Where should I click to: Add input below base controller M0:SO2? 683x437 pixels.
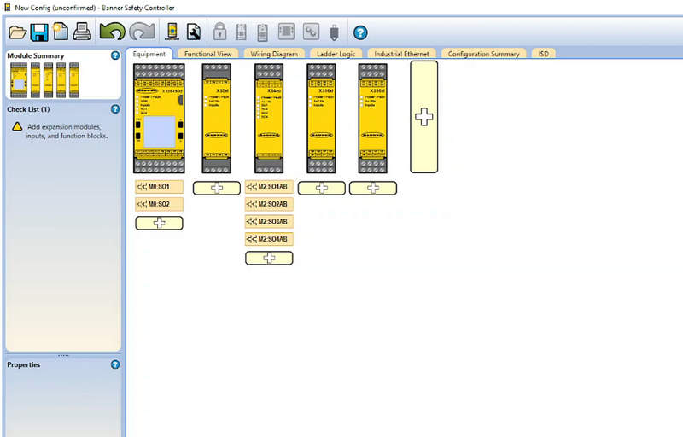click(x=159, y=223)
